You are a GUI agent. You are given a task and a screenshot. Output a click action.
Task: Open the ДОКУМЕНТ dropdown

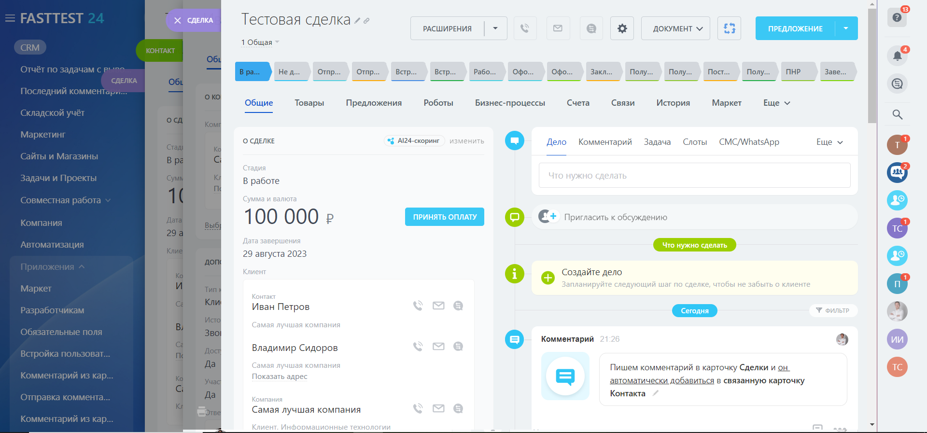click(x=675, y=28)
